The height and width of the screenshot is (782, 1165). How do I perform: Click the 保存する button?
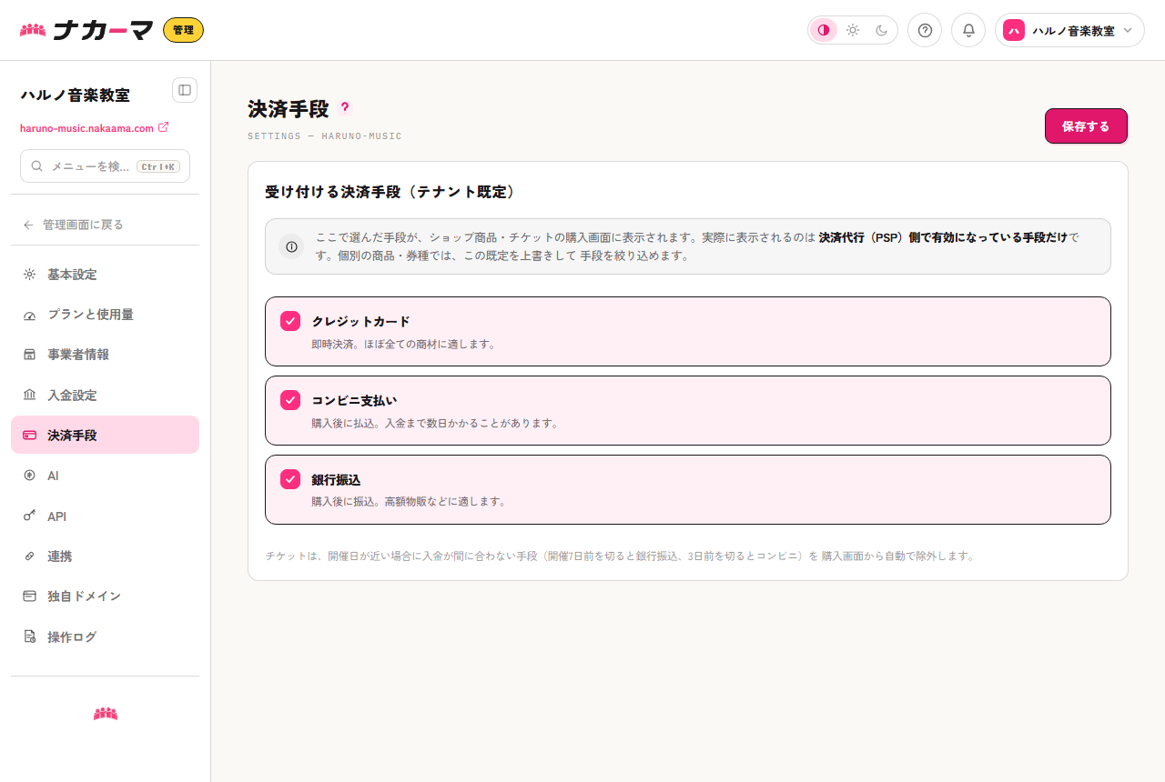click(x=1086, y=126)
